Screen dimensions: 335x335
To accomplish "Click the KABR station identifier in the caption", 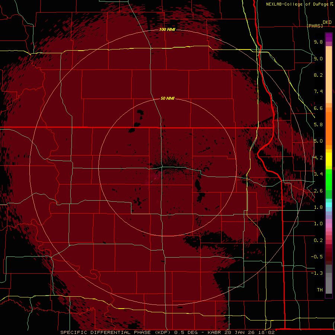I will pos(214,332).
